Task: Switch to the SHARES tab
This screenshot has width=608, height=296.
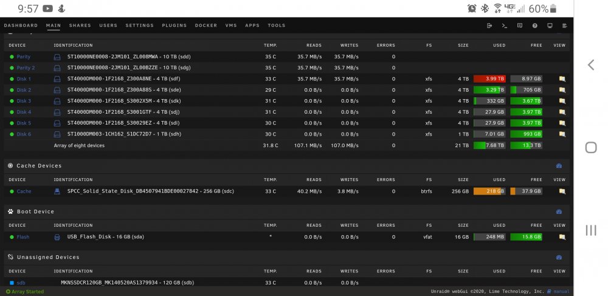Action: [x=80, y=26]
